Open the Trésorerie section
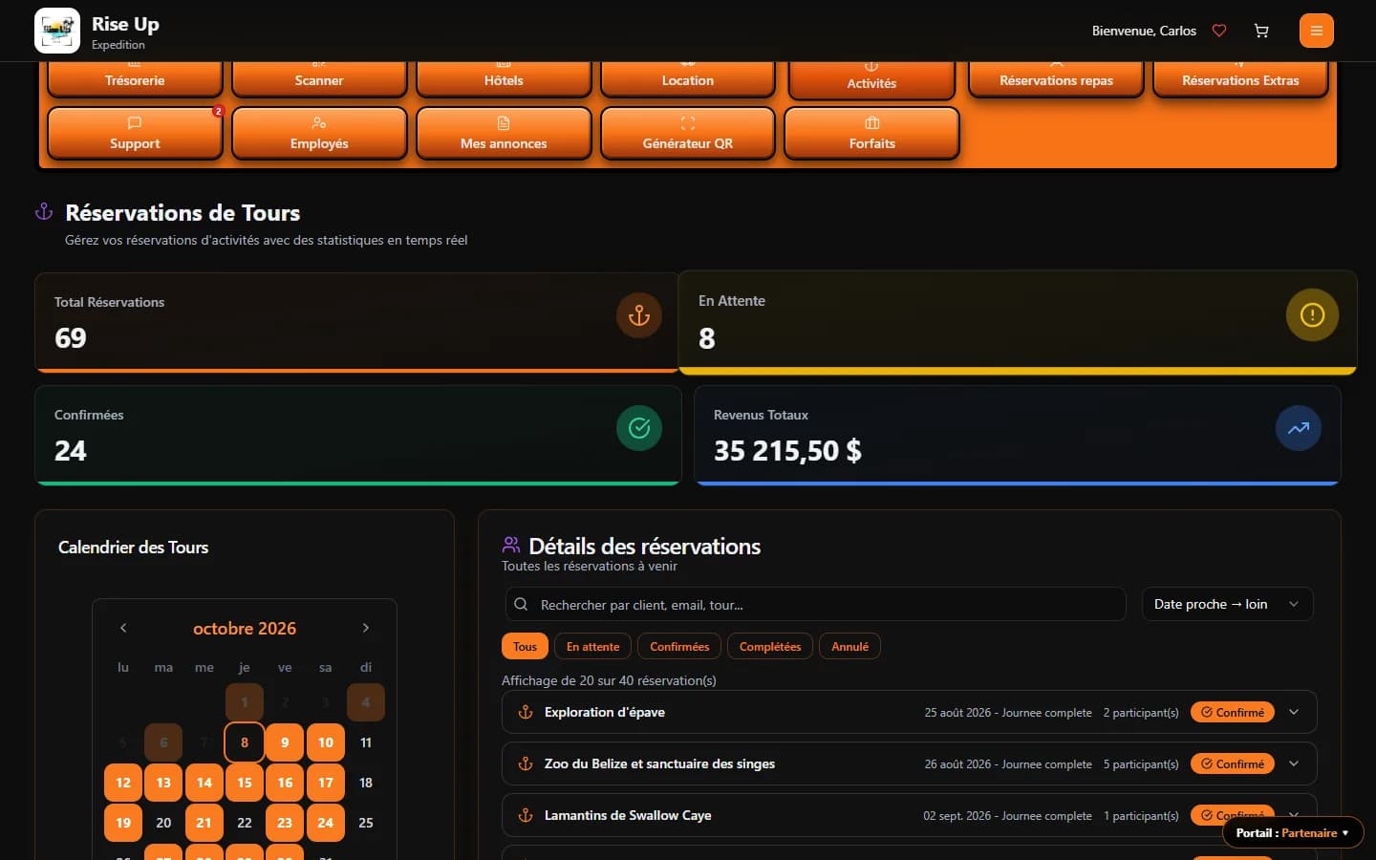1376x860 pixels. (135, 79)
